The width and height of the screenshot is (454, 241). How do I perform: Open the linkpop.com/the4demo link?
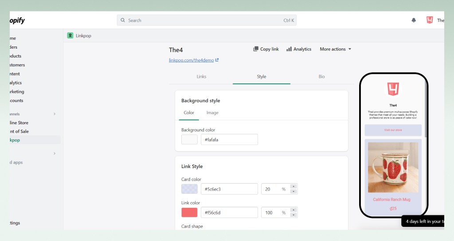pyautogui.click(x=192, y=60)
